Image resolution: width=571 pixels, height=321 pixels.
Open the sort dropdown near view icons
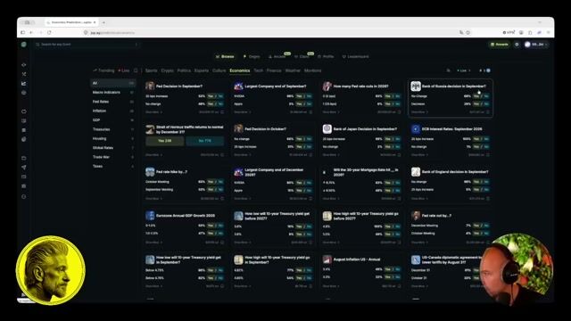[x=464, y=70]
